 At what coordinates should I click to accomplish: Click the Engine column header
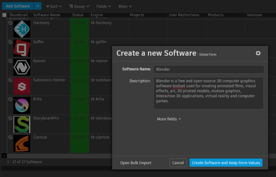tap(109, 15)
